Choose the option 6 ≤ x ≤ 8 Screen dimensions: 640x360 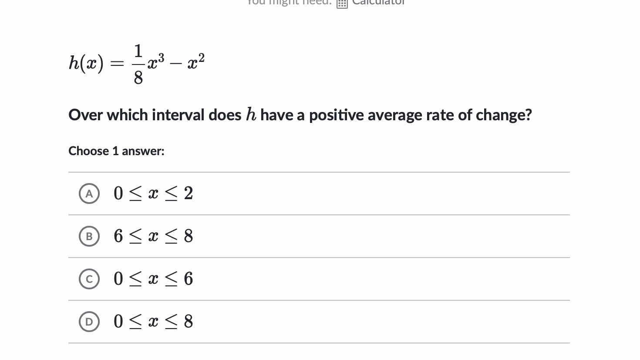[153, 236]
